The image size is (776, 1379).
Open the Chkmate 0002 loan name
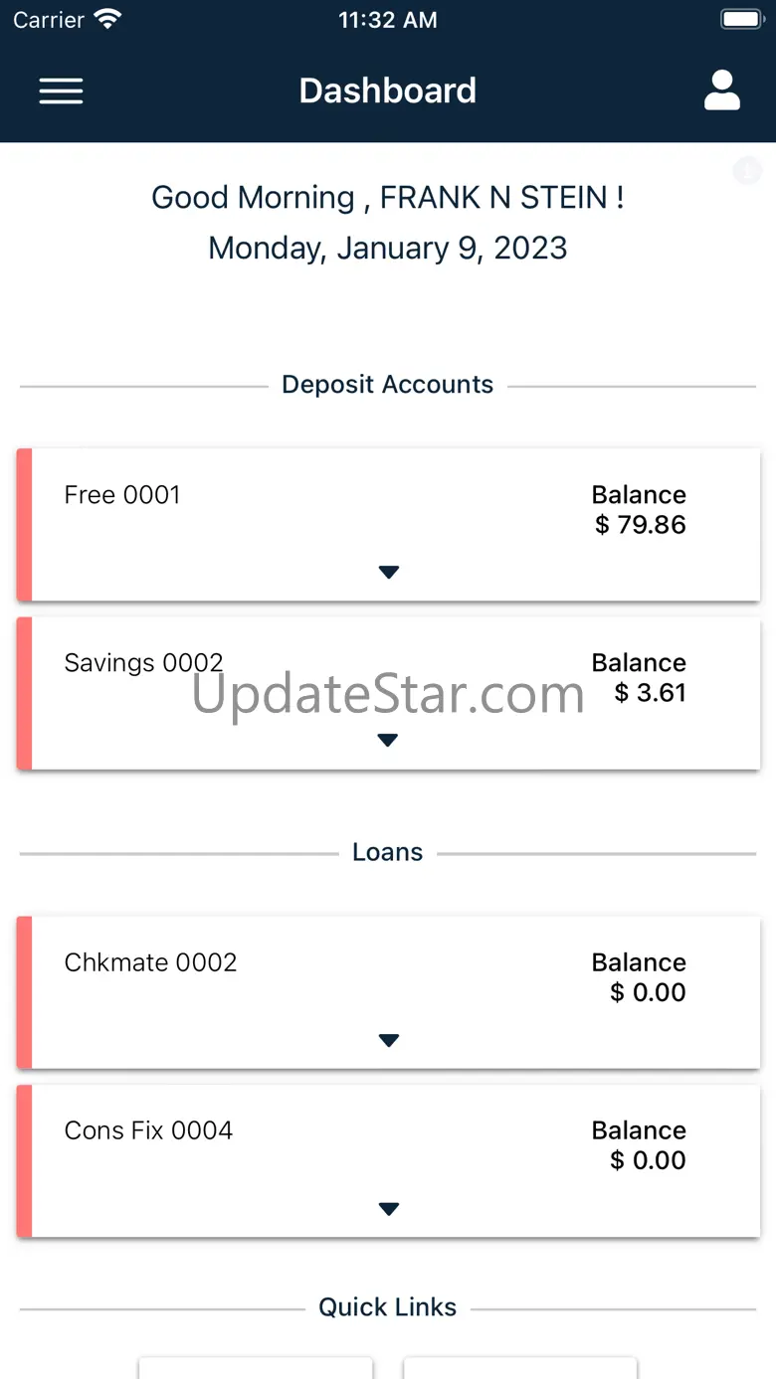pos(150,962)
